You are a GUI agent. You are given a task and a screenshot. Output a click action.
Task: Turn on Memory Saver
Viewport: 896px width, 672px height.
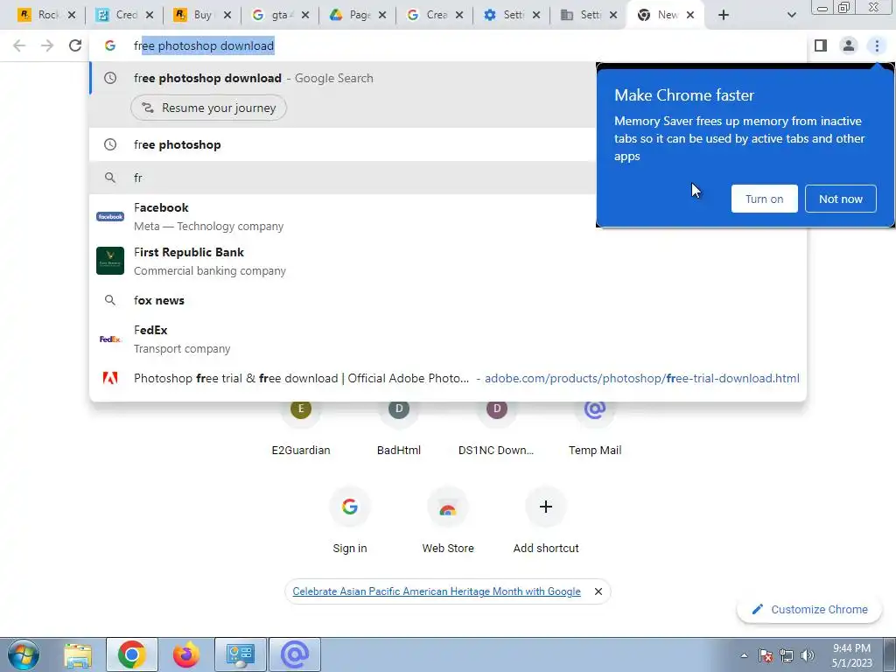pos(764,199)
